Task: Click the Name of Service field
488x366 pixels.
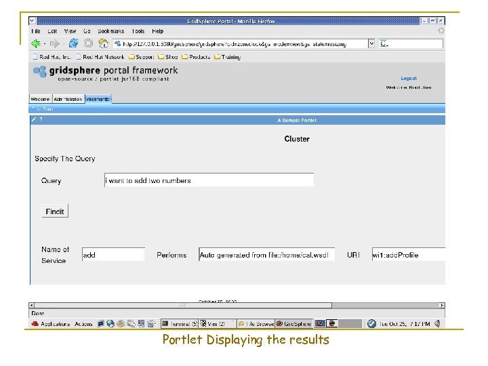Action: pyautogui.click(x=114, y=254)
